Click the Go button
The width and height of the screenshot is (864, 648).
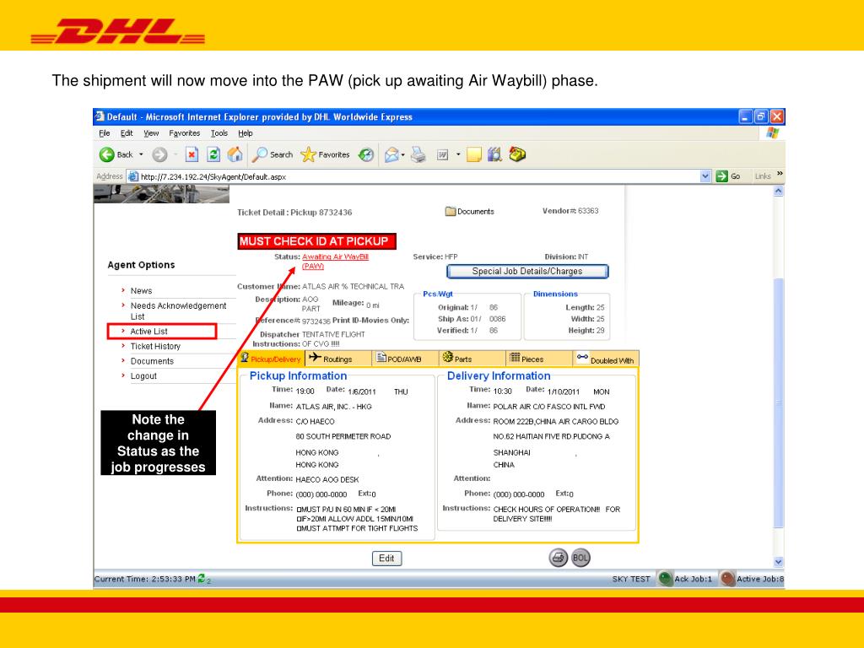coord(728,176)
